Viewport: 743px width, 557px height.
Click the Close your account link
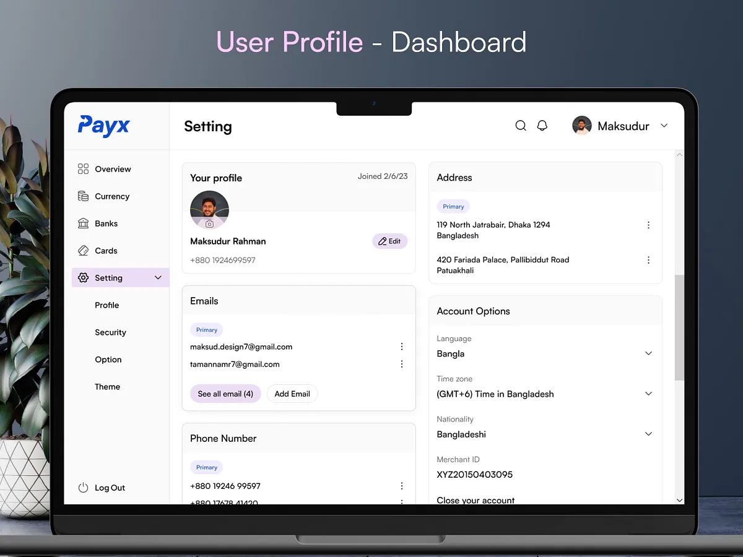click(x=476, y=499)
